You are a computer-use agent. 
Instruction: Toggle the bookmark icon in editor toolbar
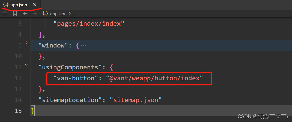(15, 13)
